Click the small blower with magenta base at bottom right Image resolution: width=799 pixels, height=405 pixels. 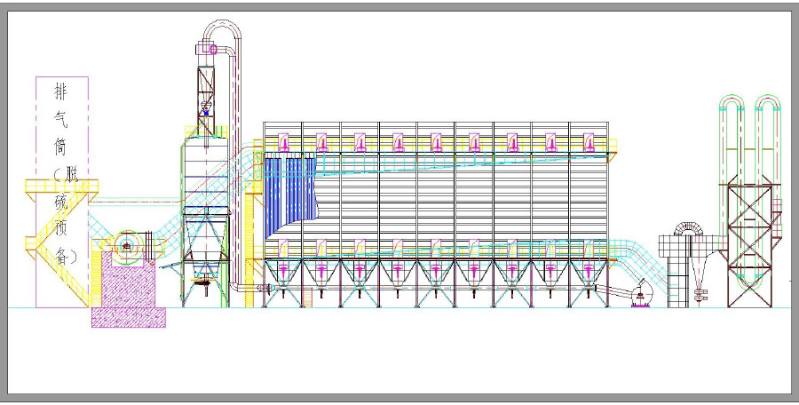[642, 294]
